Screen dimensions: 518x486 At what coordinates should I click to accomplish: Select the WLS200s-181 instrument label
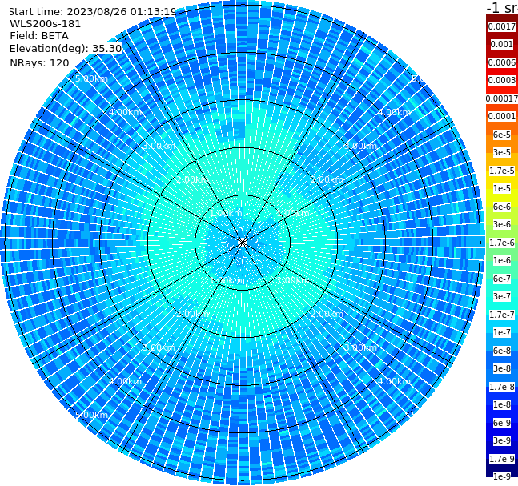[x=46, y=24]
